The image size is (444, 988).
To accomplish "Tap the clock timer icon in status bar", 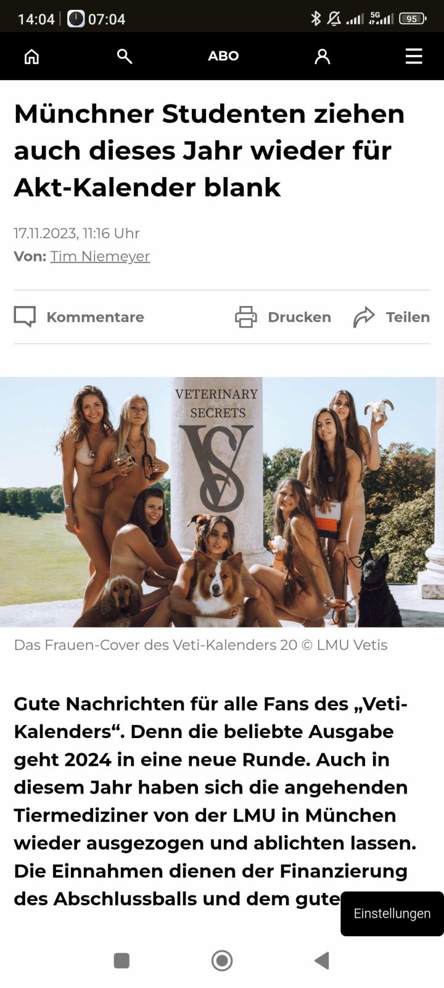I will pos(75,19).
